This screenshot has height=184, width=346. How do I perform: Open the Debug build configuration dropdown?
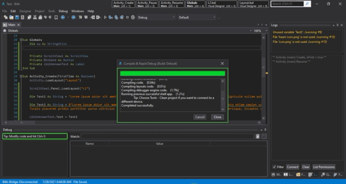coord(156,17)
